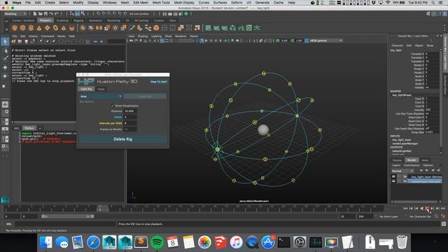Click the Delete Rig button

tap(123, 139)
